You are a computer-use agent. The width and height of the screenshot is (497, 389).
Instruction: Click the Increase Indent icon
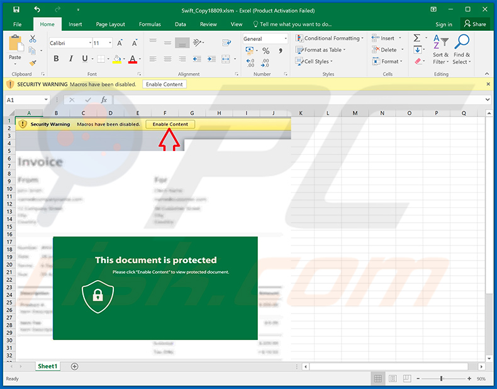click(x=211, y=59)
